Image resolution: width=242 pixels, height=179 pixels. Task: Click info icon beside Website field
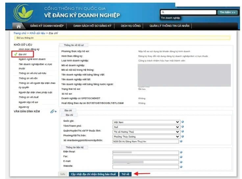(x=181, y=167)
